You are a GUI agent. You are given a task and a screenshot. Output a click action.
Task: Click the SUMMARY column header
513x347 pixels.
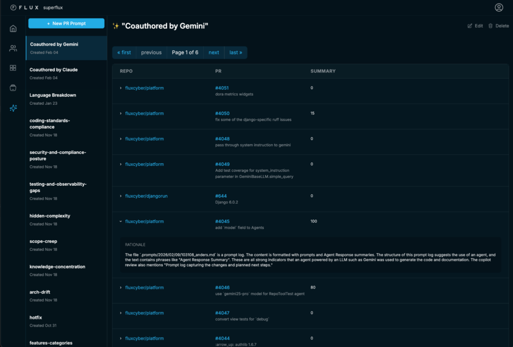[323, 71]
